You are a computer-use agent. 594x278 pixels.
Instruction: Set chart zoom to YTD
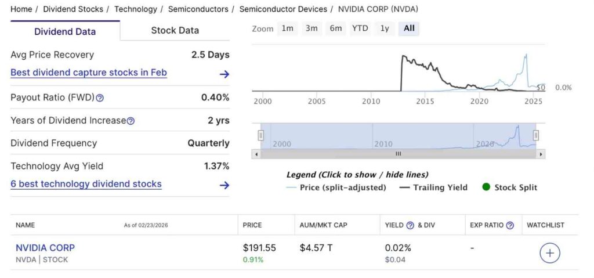[360, 28]
